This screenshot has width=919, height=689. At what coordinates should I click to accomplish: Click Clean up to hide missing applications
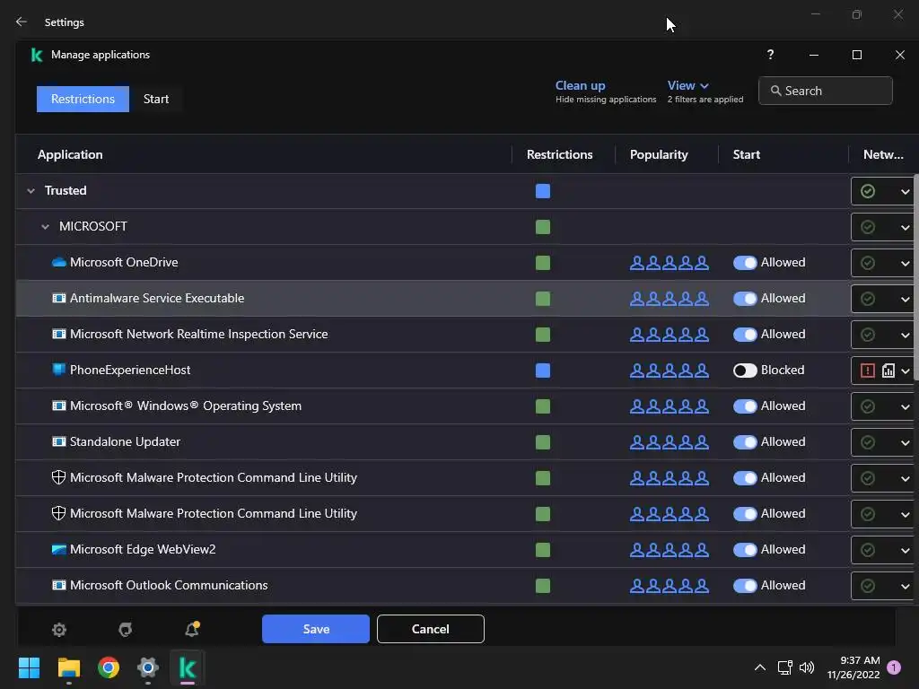(x=581, y=85)
